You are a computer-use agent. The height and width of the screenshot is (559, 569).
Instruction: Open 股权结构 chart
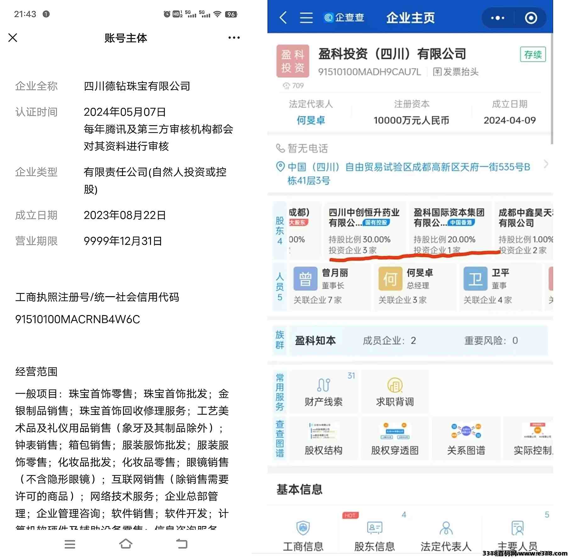point(323,439)
